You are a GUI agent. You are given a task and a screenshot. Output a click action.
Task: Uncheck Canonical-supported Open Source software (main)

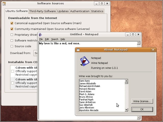click(12, 23)
